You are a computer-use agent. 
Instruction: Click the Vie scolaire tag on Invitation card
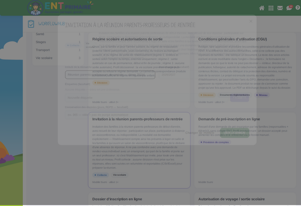tap(120, 175)
